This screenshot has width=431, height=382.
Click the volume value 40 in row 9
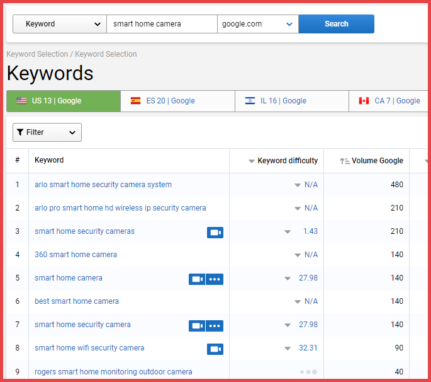point(399,372)
